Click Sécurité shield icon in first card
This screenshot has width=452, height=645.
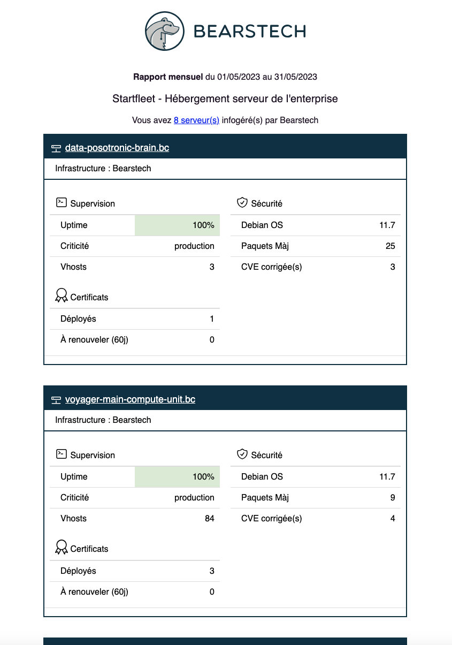click(x=242, y=203)
